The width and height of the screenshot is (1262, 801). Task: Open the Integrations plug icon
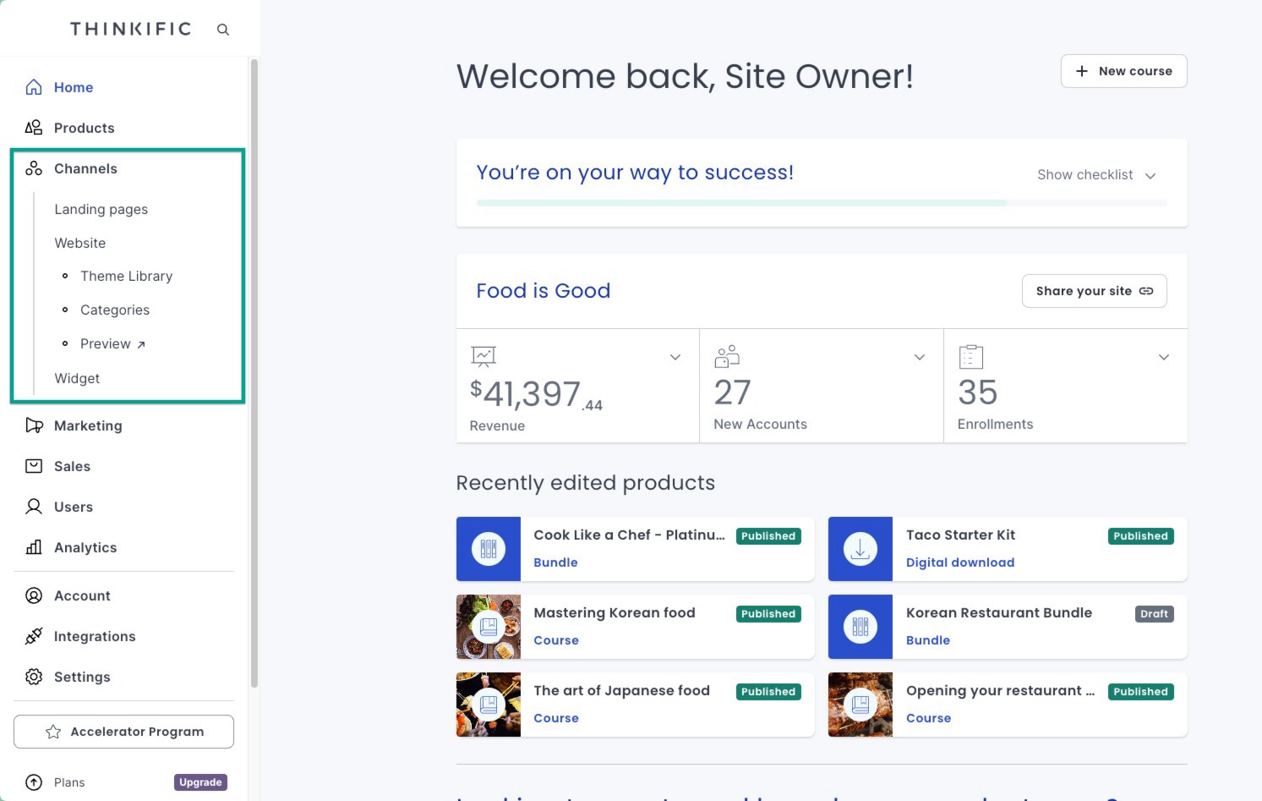click(x=34, y=636)
